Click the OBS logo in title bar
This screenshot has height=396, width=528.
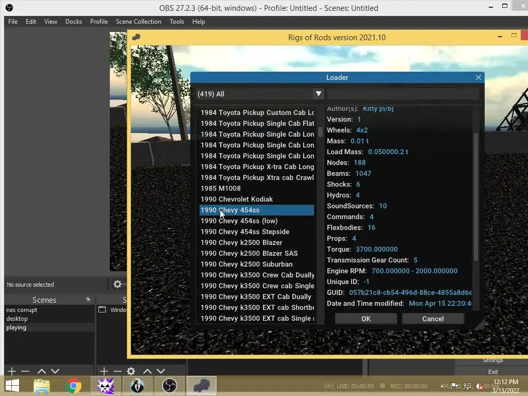[x=9, y=8]
